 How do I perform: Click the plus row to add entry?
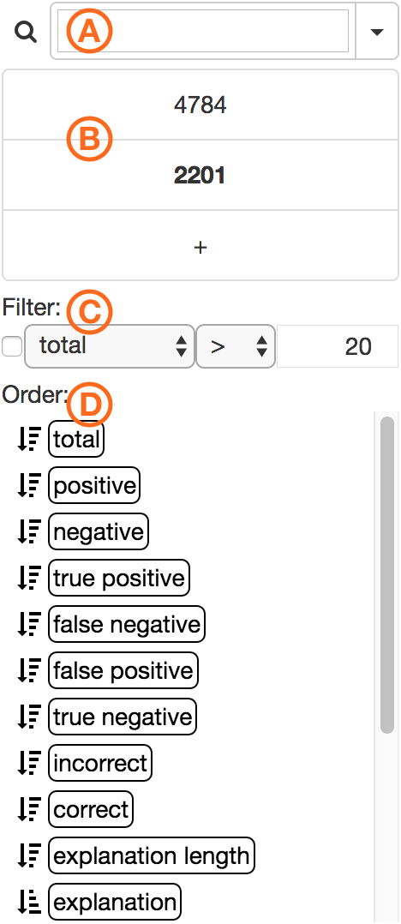point(200,246)
